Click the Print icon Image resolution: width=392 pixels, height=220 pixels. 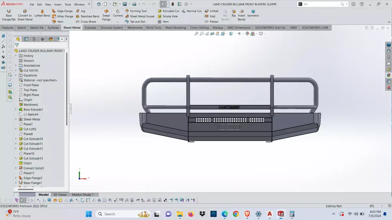(134, 4)
